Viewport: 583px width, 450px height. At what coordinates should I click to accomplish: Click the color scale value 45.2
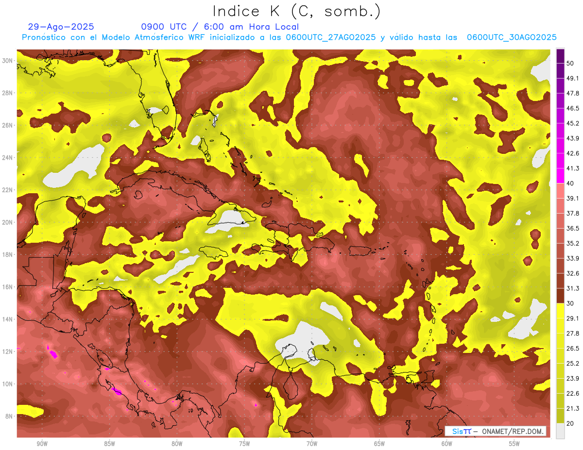pyautogui.click(x=573, y=123)
